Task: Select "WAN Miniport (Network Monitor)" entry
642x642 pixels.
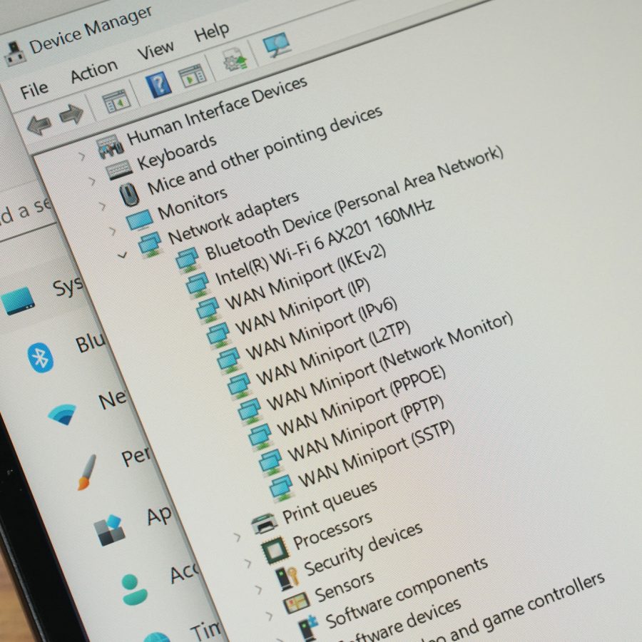Action: tap(389, 361)
